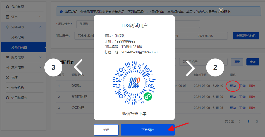265x137 pixels.
Task: Click the 微信扫码下单 caption
Action: click(x=134, y=114)
